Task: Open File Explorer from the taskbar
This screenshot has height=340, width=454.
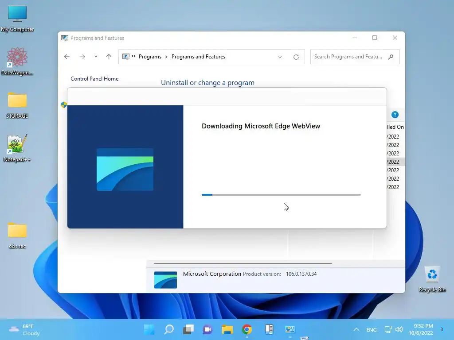Action: [227, 329]
